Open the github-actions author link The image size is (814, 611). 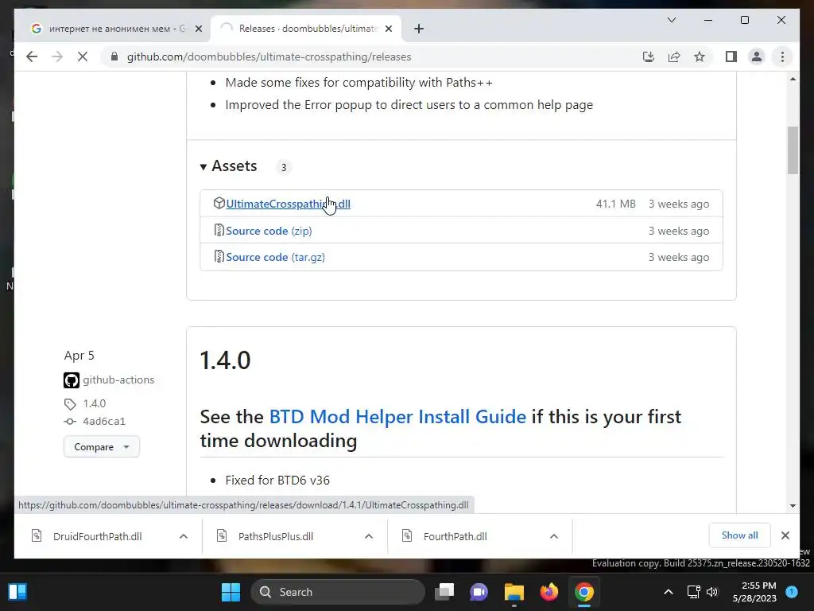coord(118,379)
